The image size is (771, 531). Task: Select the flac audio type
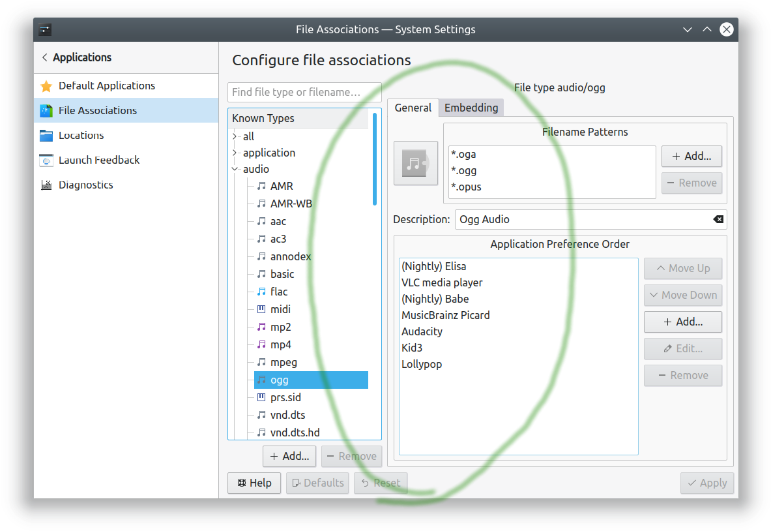point(278,292)
